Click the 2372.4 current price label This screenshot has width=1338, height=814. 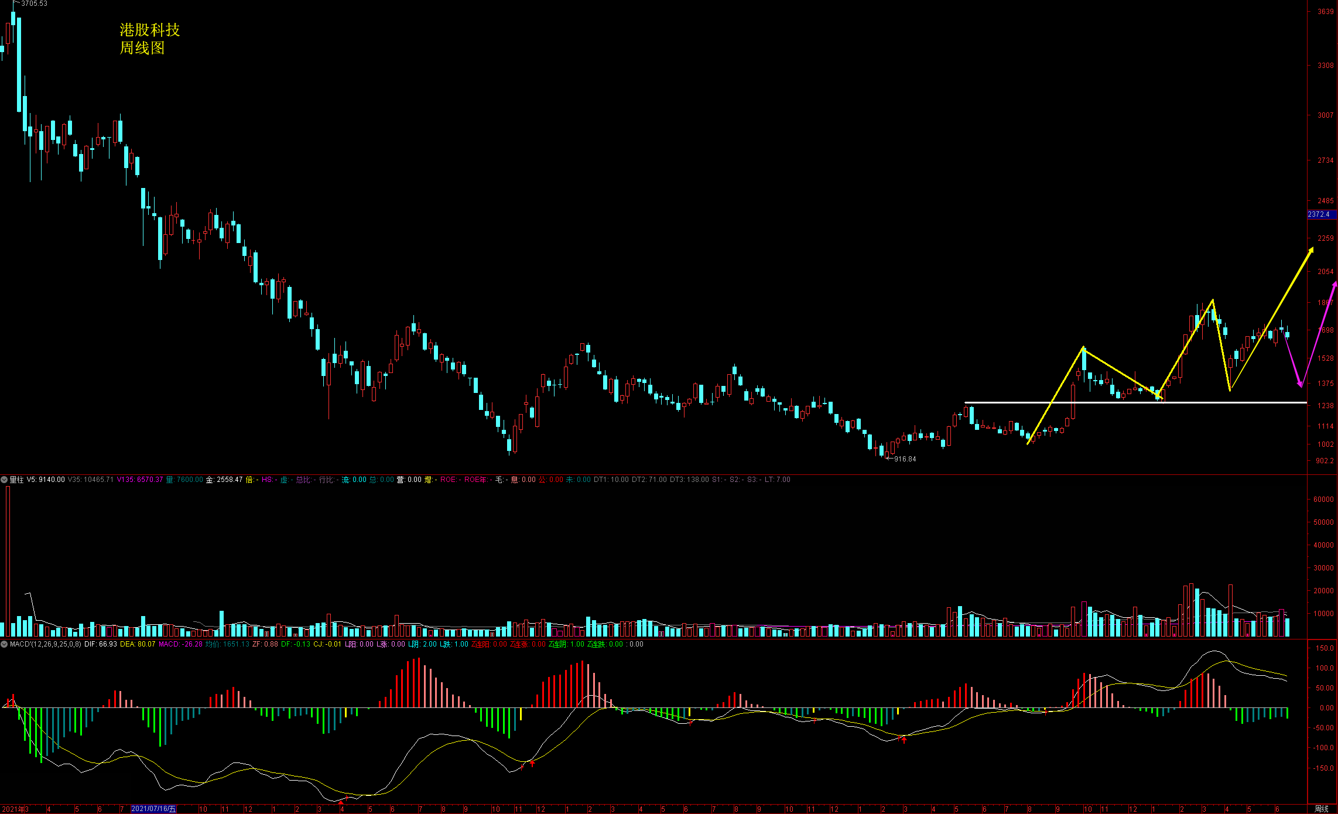(x=1319, y=214)
